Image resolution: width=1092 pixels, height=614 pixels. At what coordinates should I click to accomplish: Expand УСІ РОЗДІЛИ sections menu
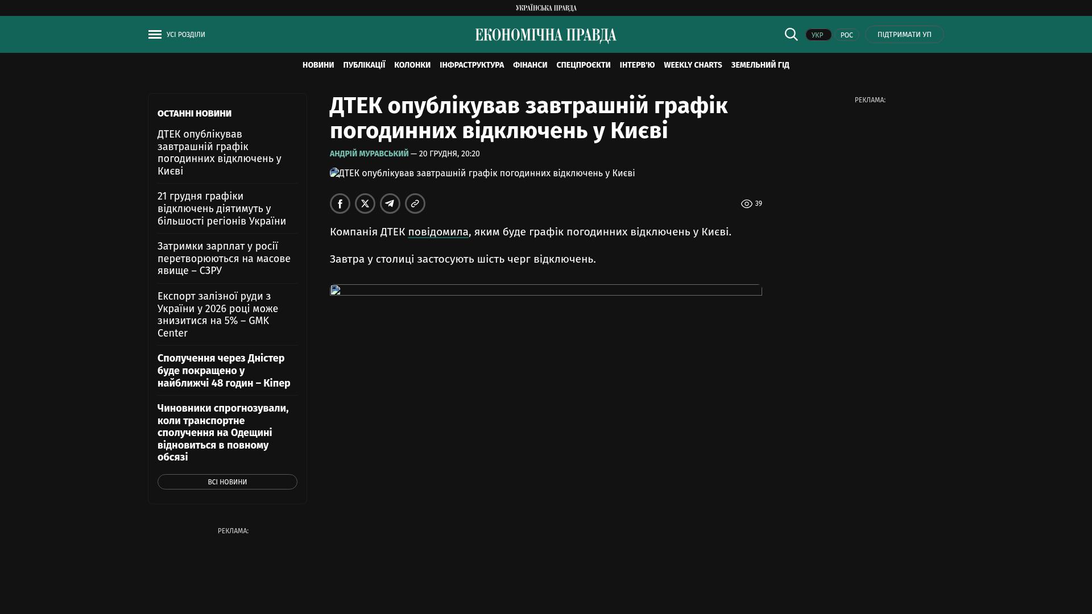[186, 35]
